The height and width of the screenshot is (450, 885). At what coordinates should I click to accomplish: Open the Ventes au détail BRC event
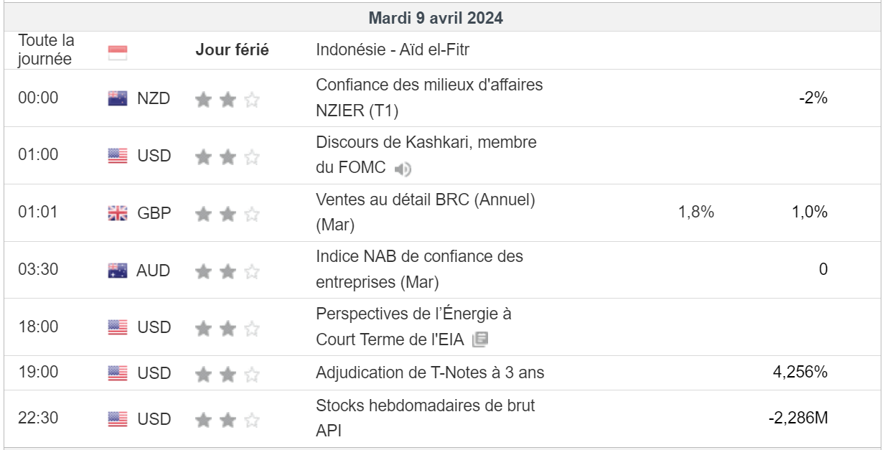coord(425,212)
